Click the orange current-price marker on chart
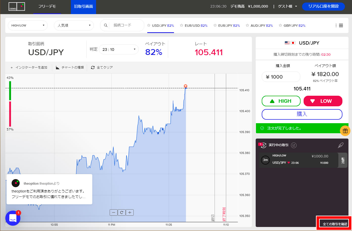 [186, 86]
